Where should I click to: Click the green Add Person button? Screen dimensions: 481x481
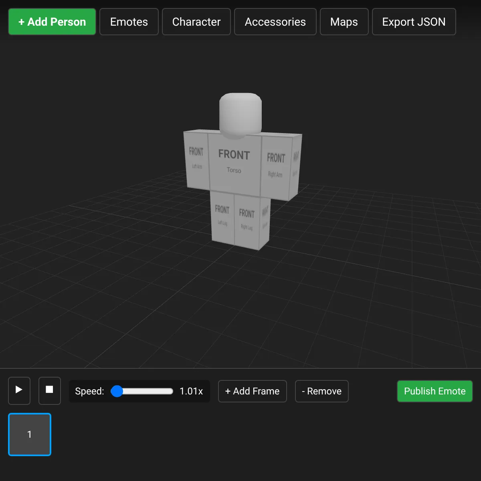click(x=52, y=22)
